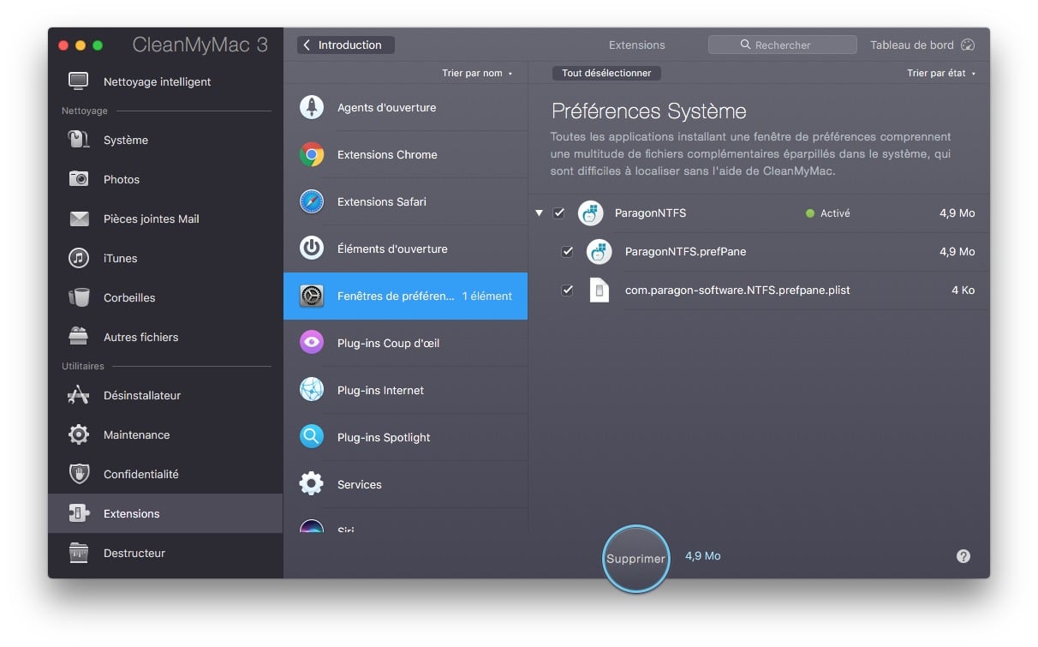Open the Tableau de bord dashboard

[922, 45]
